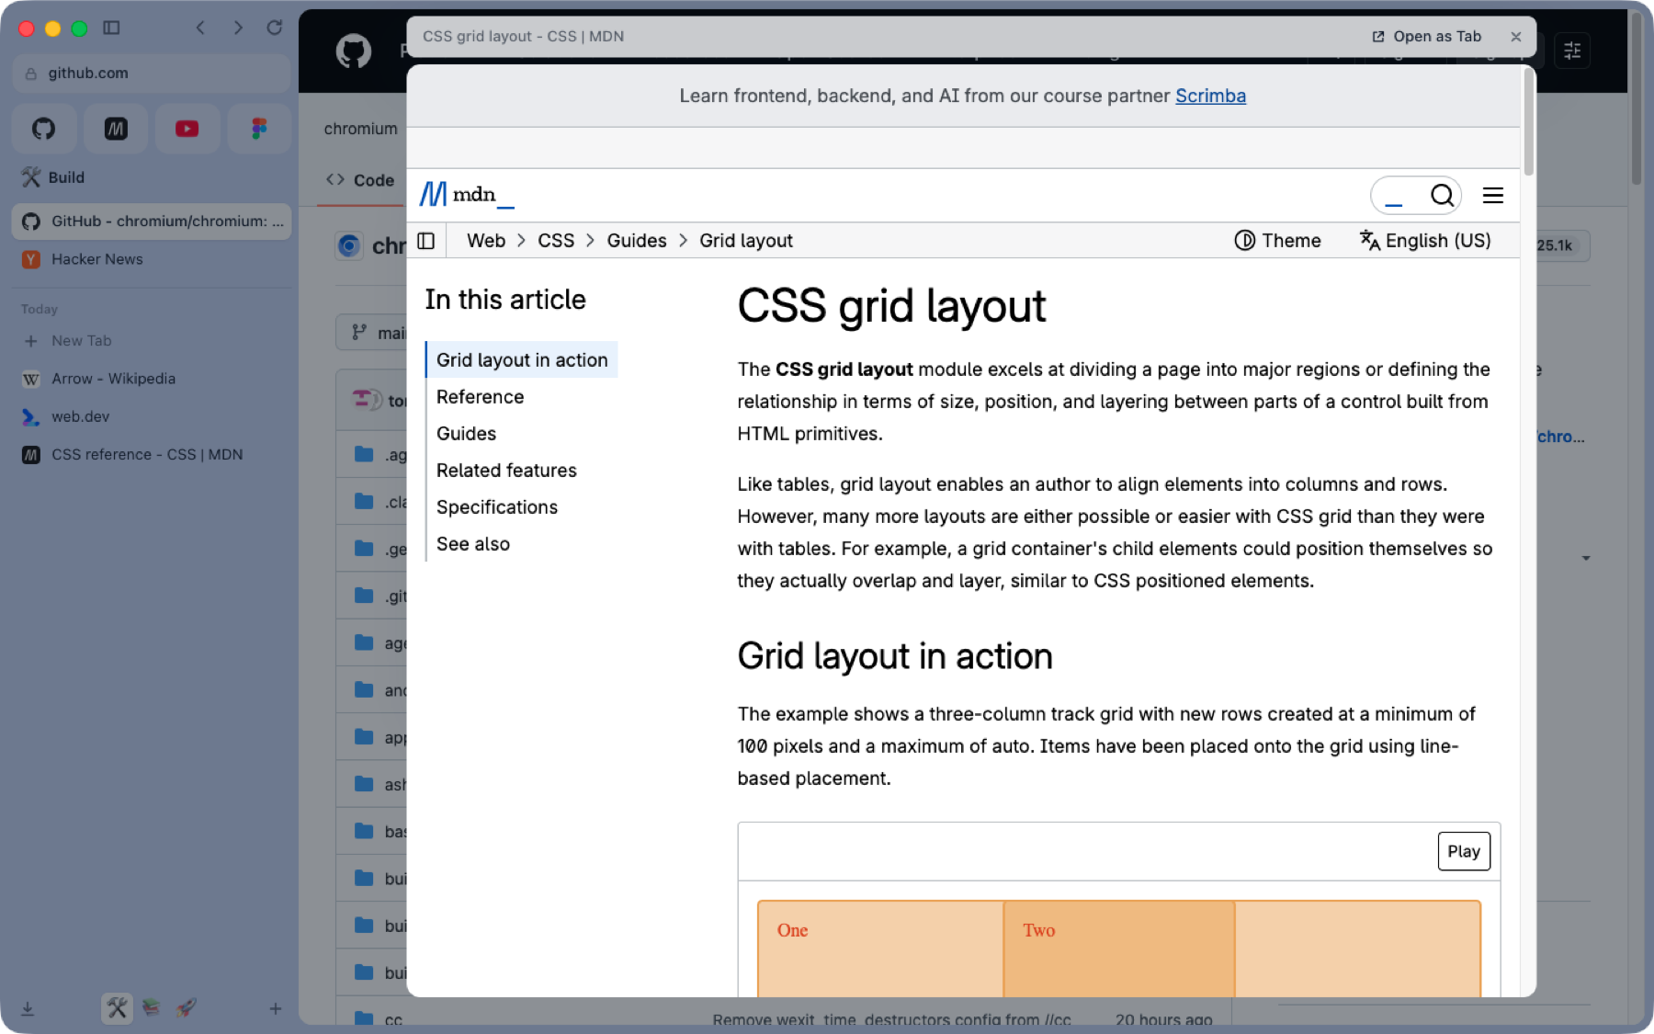
Task: Select GitHub chromium/chromium tab in sidebar
Action: point(152,222)
